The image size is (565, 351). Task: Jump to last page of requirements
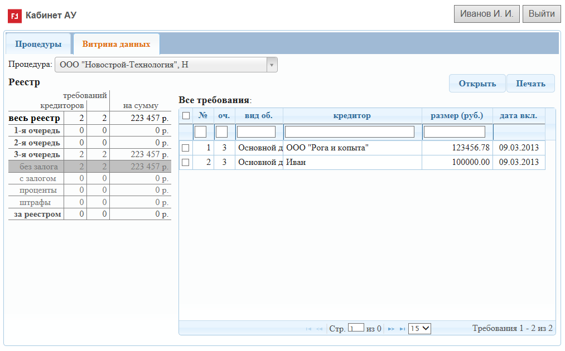pyautogui.click(x=402, y=329)
